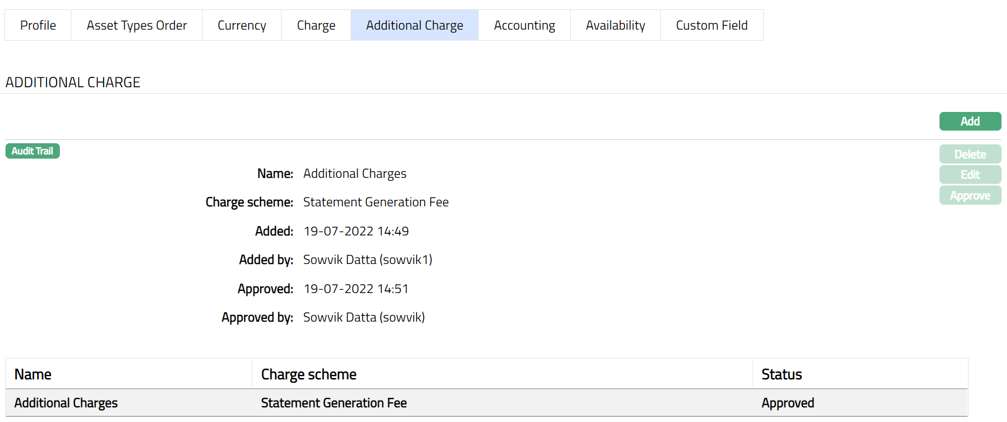Click the Charge scheme column header
This screenshot has width=1007, height=422.
[x=308, y=374]
